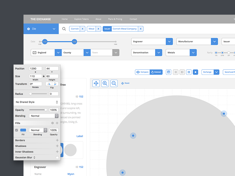Add a shadow with plus

tap(57, 146)
